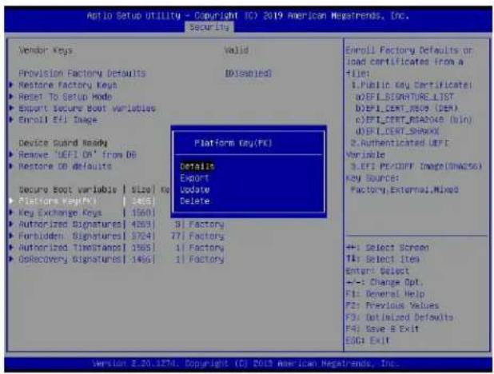Click +/-: Change Opt. hint
Image resolution: width=494 pixels, height=374 pixels.
[384, 283]
